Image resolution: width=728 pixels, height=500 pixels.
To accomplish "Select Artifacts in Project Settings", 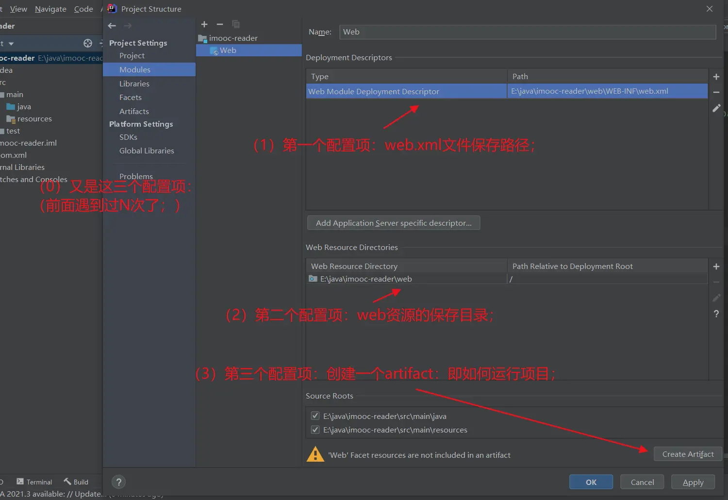I will tap(134, 111).
